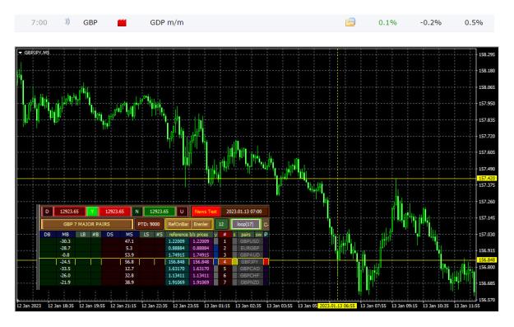The image size is (514, 327).
Task: Toggle the yellow s cell in the GBPJPY row
Action: (x=234, y=262)
